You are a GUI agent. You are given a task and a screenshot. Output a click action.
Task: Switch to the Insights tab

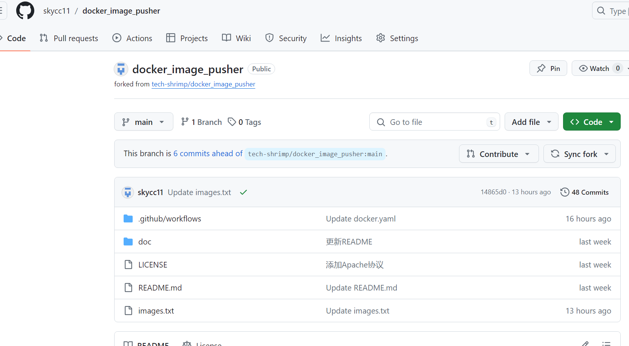tap(341, 38)
